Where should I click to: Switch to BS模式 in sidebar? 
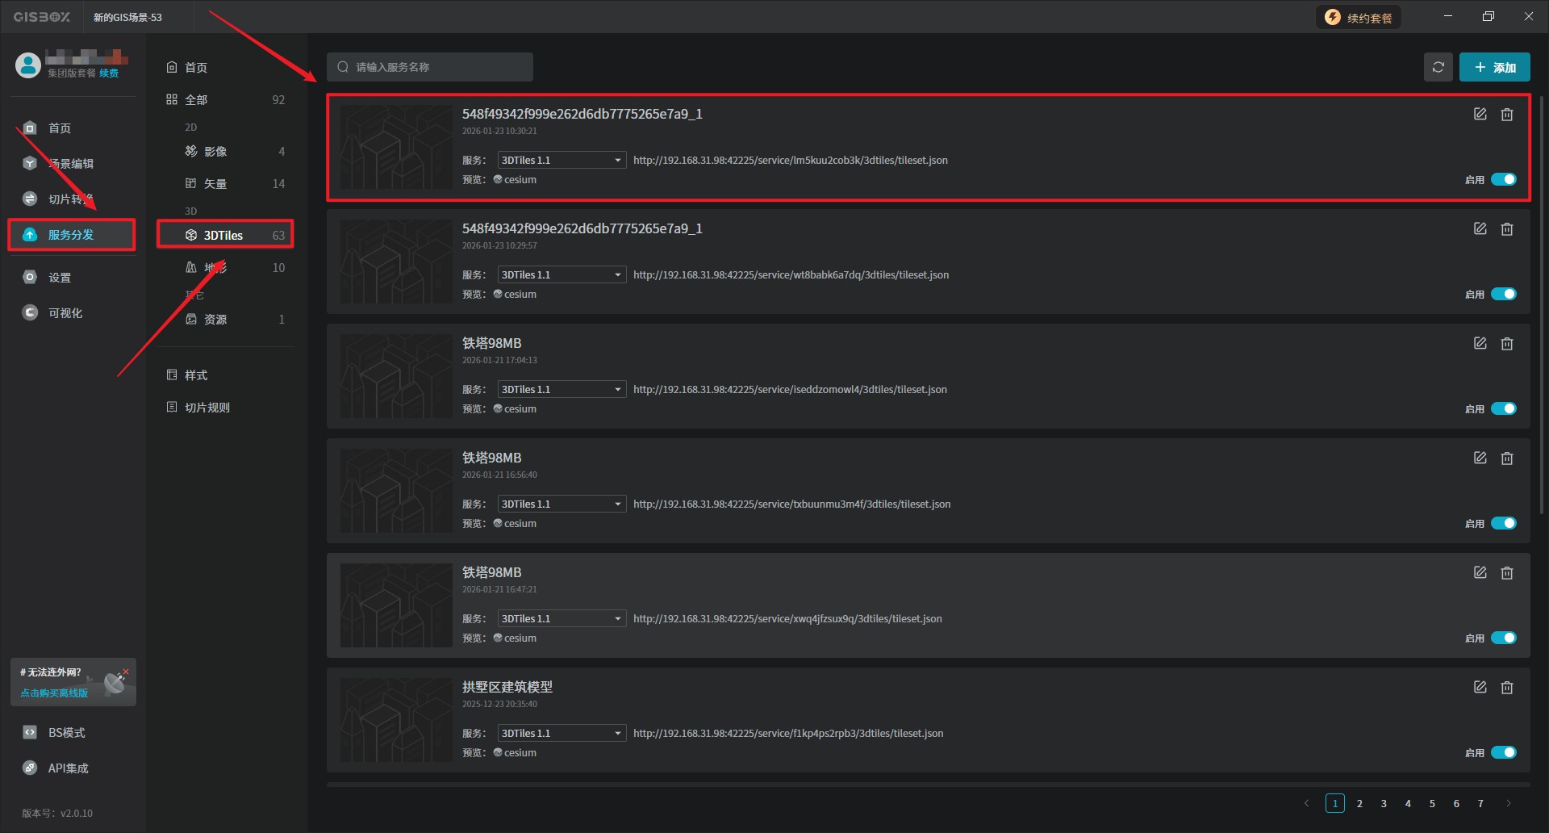(66, 733)
